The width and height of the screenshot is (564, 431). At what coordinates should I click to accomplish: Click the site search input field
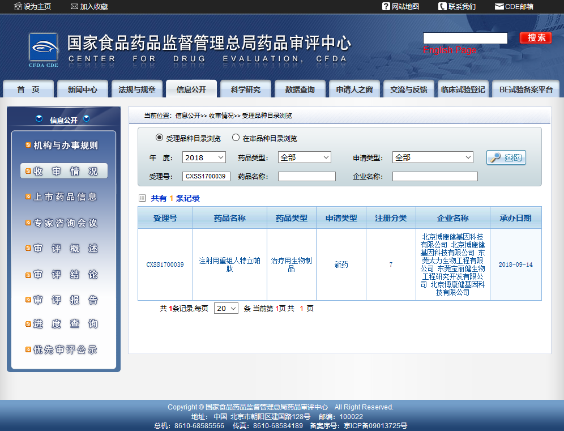pos(465,38)
